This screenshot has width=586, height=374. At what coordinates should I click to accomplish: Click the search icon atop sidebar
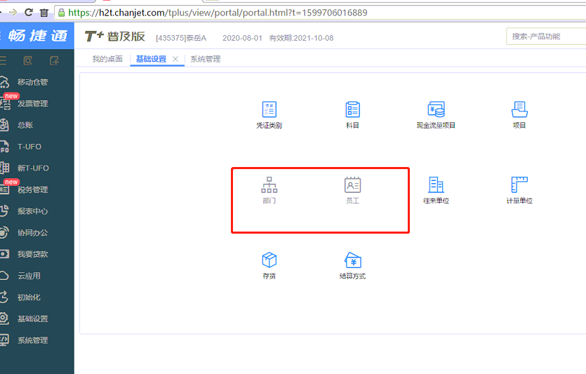27,60
